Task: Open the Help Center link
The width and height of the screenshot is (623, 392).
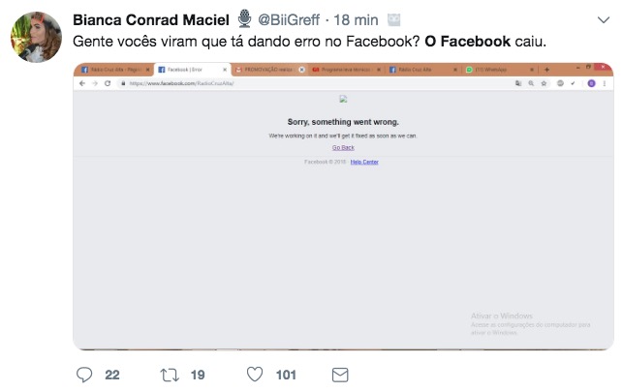Action: tap(364, 162)
